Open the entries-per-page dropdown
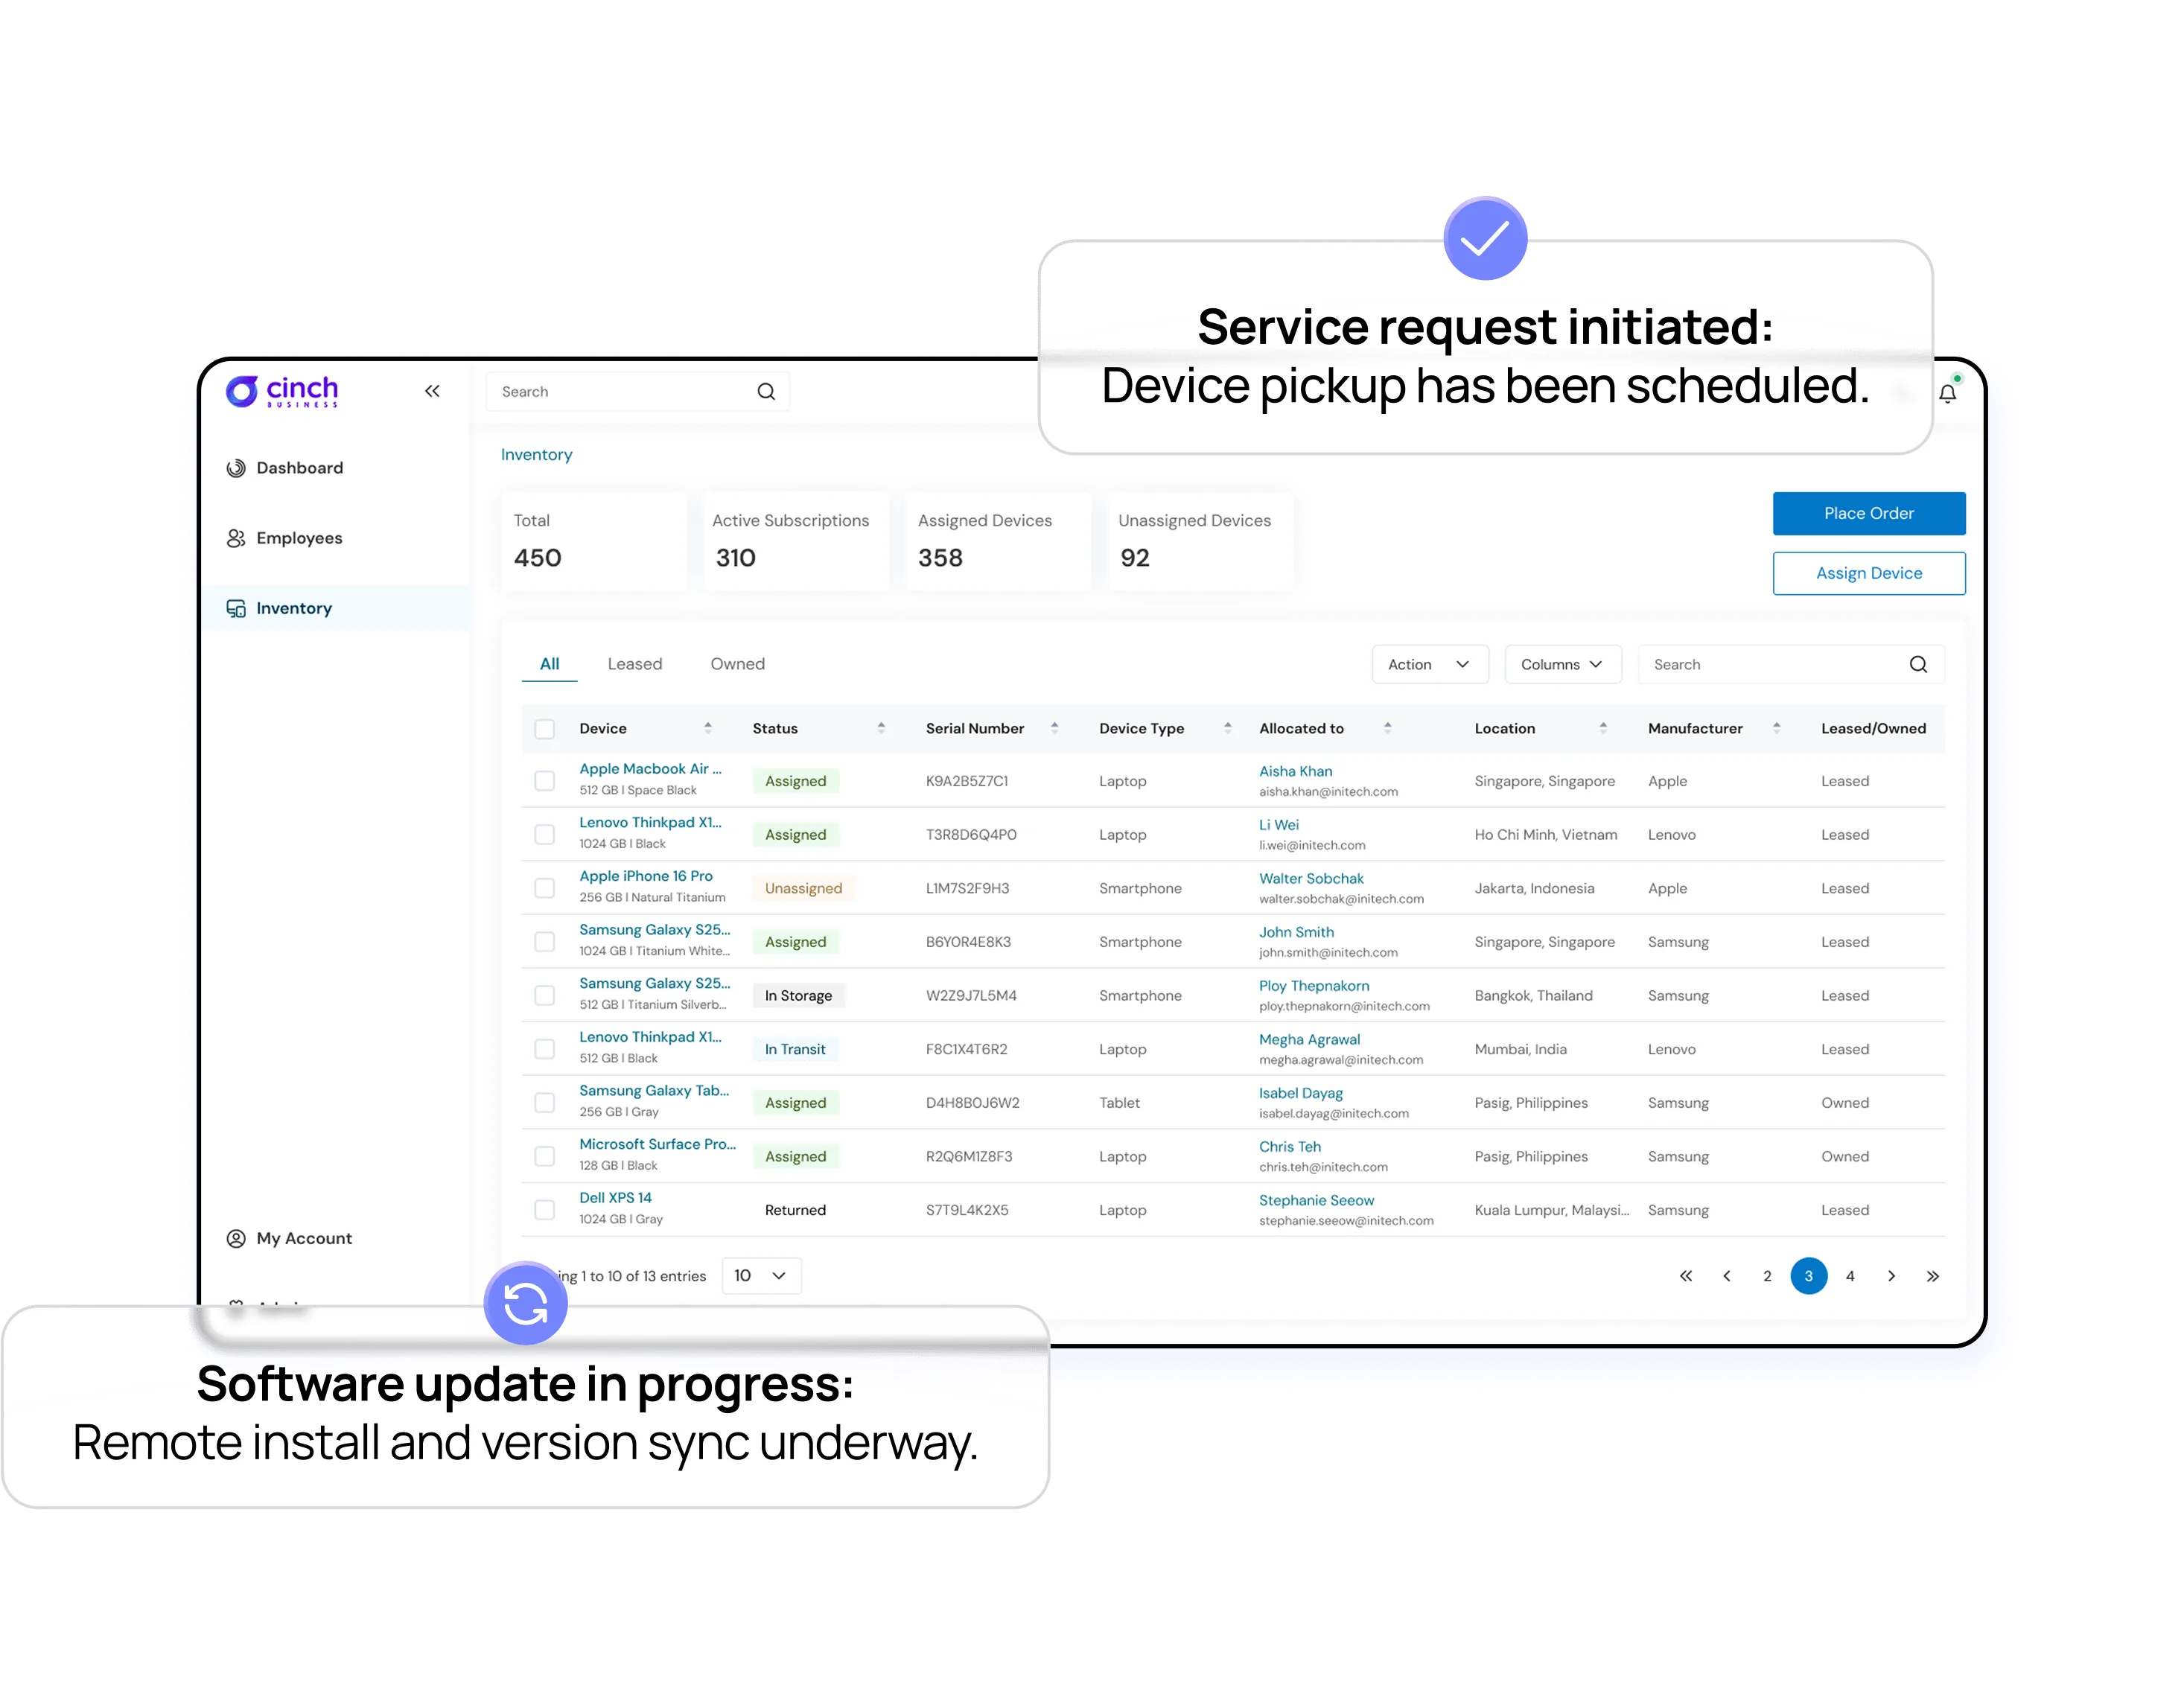 pos(761,1276)
